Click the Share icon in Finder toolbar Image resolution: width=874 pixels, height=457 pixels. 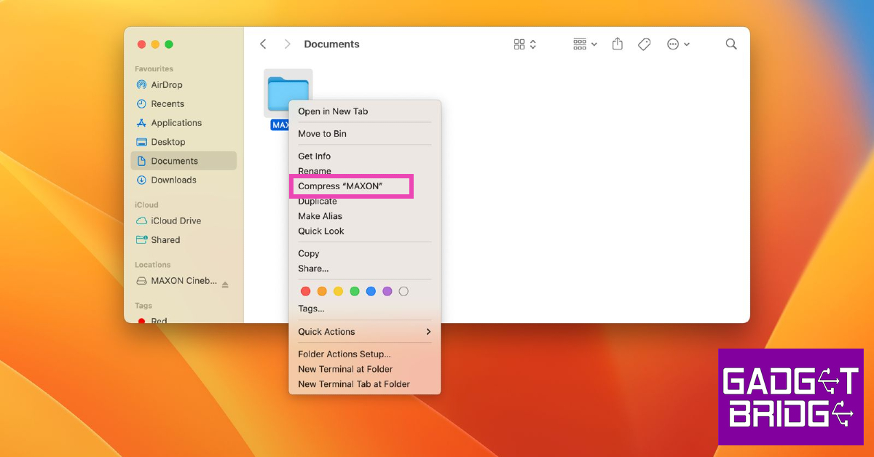[x=618, y=44]
